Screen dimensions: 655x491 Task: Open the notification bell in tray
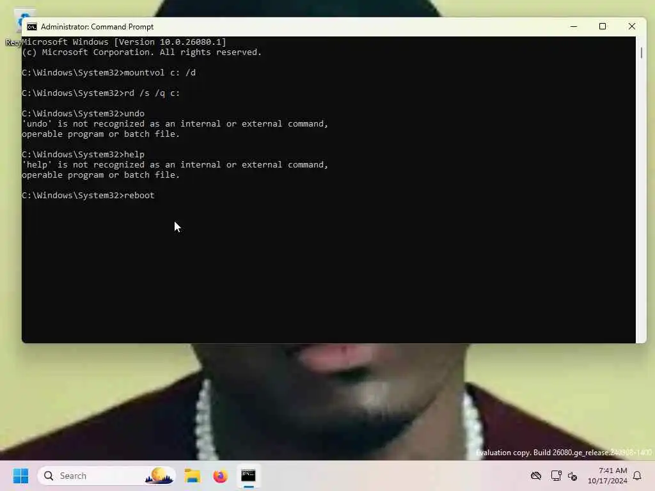(637, 476)
